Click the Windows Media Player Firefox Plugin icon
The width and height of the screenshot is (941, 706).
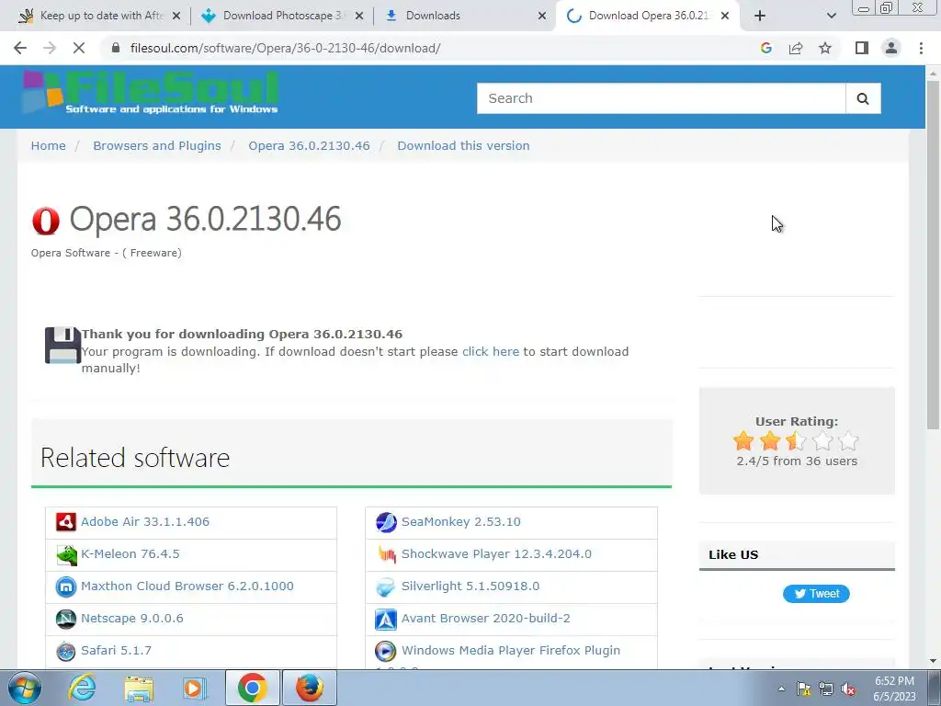(386, 651)
